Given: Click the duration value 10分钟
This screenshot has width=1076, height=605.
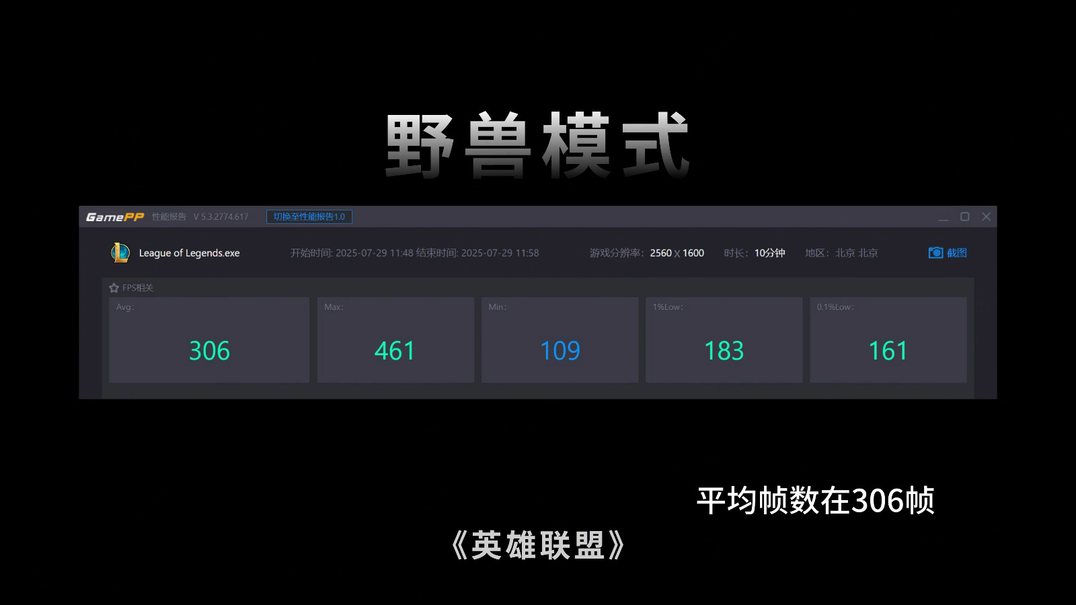Looking at the screenshot, I should 770,253.
